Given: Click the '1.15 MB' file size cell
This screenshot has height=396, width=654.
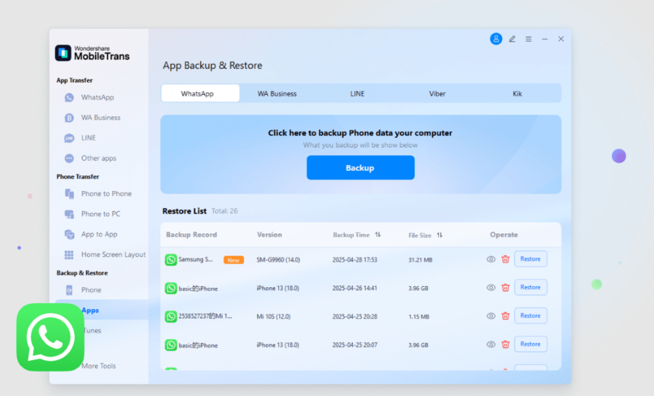Looking at the screenshot, I should (419, 316).
